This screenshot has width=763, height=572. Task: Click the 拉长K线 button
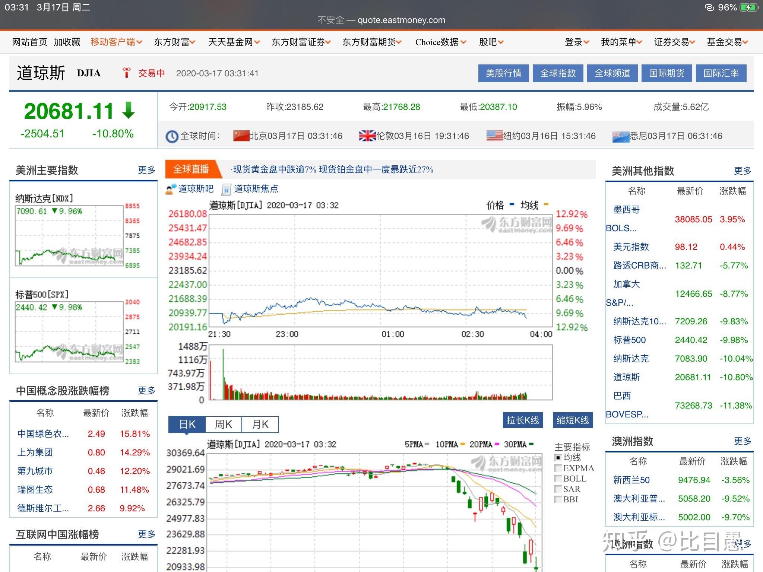pos(523,420)
